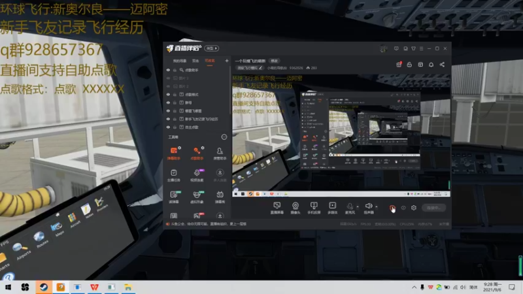Open the Windows notification center
523x294 pixels.
coord(512,287)
